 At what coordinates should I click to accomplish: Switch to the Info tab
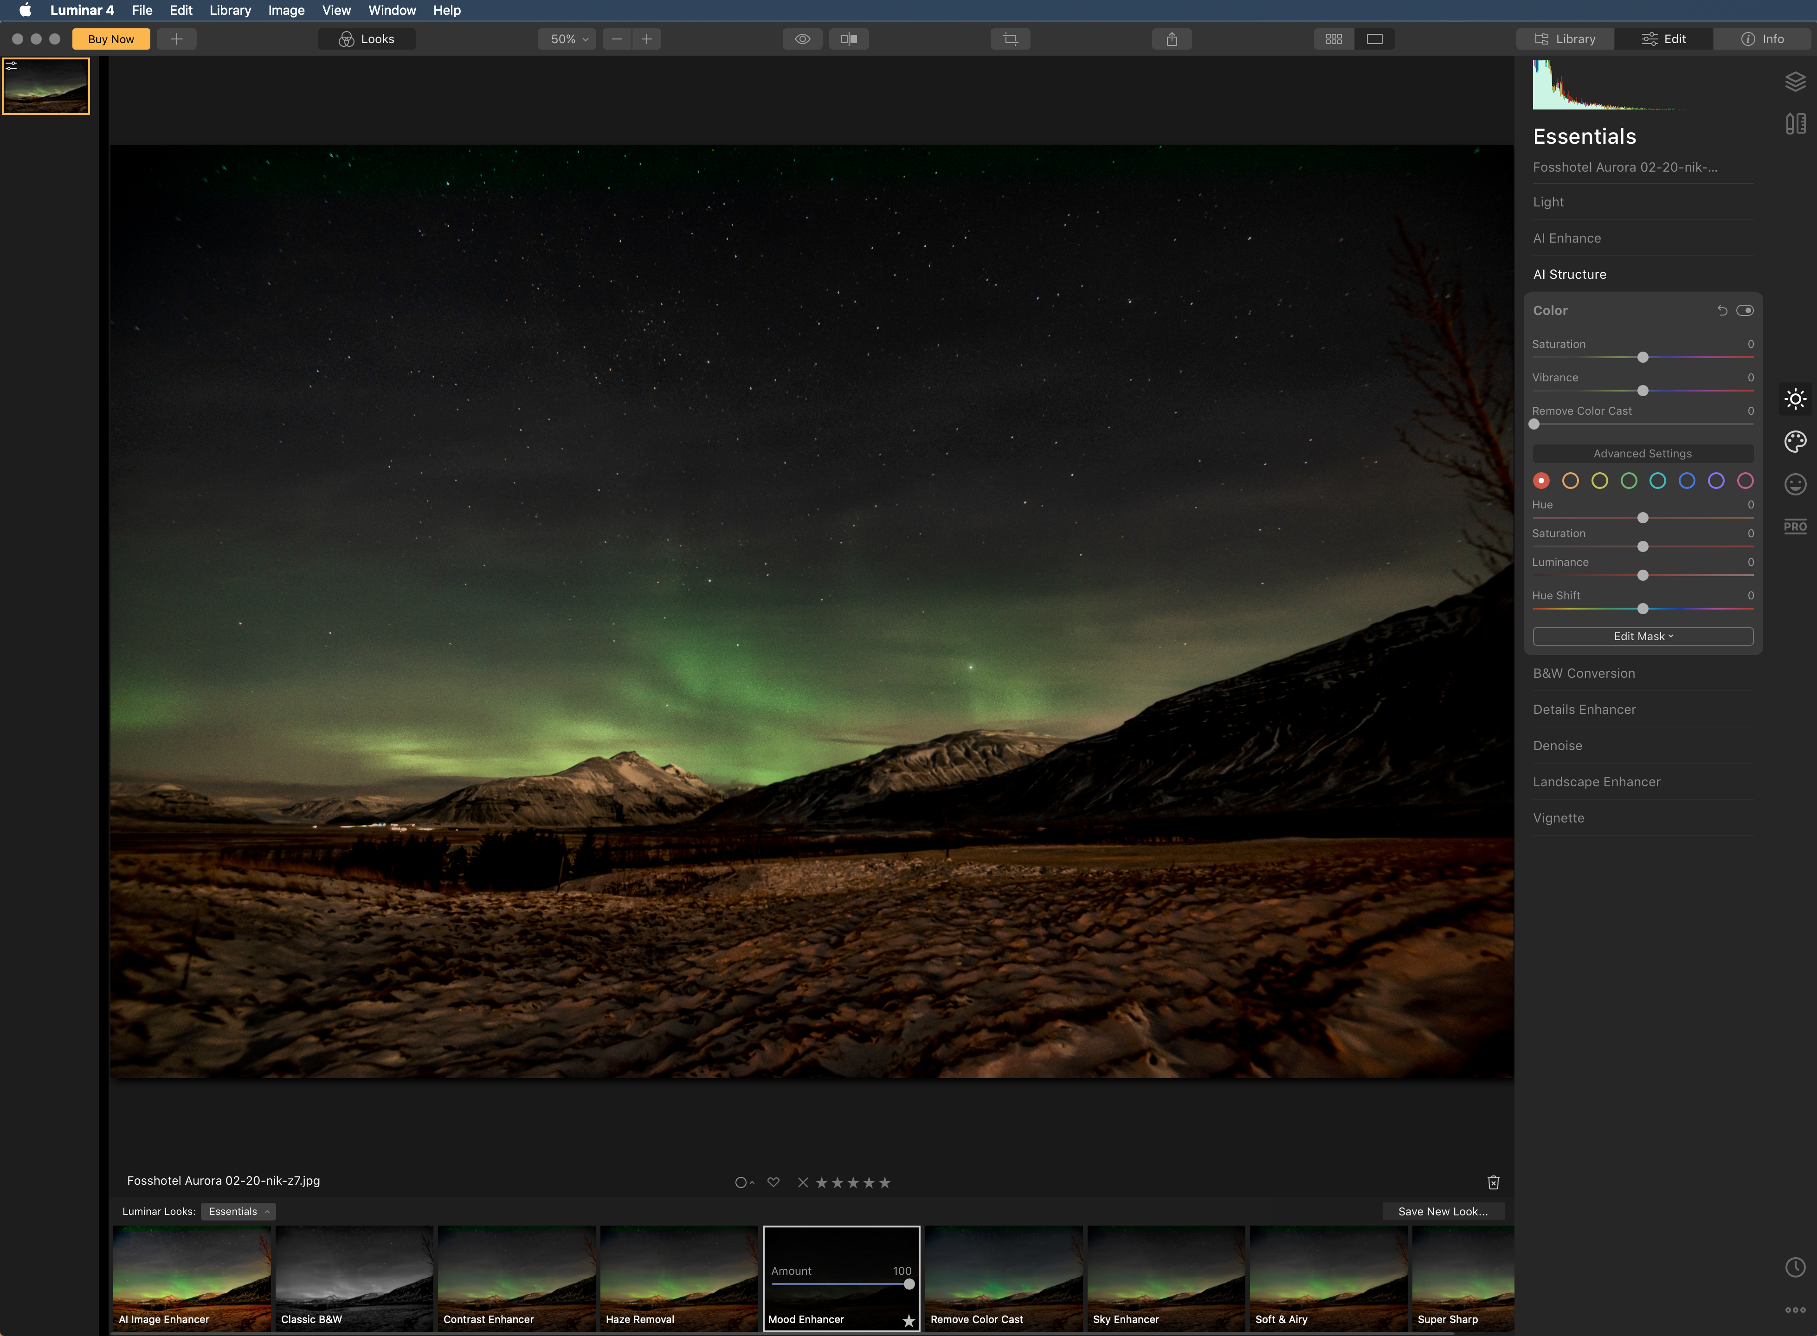pos(1763,39)
